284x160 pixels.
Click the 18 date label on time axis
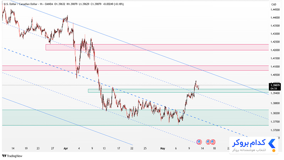pos(214,148)
